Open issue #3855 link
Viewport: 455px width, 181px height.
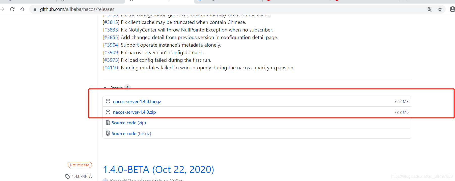click(x=111, y=37)
